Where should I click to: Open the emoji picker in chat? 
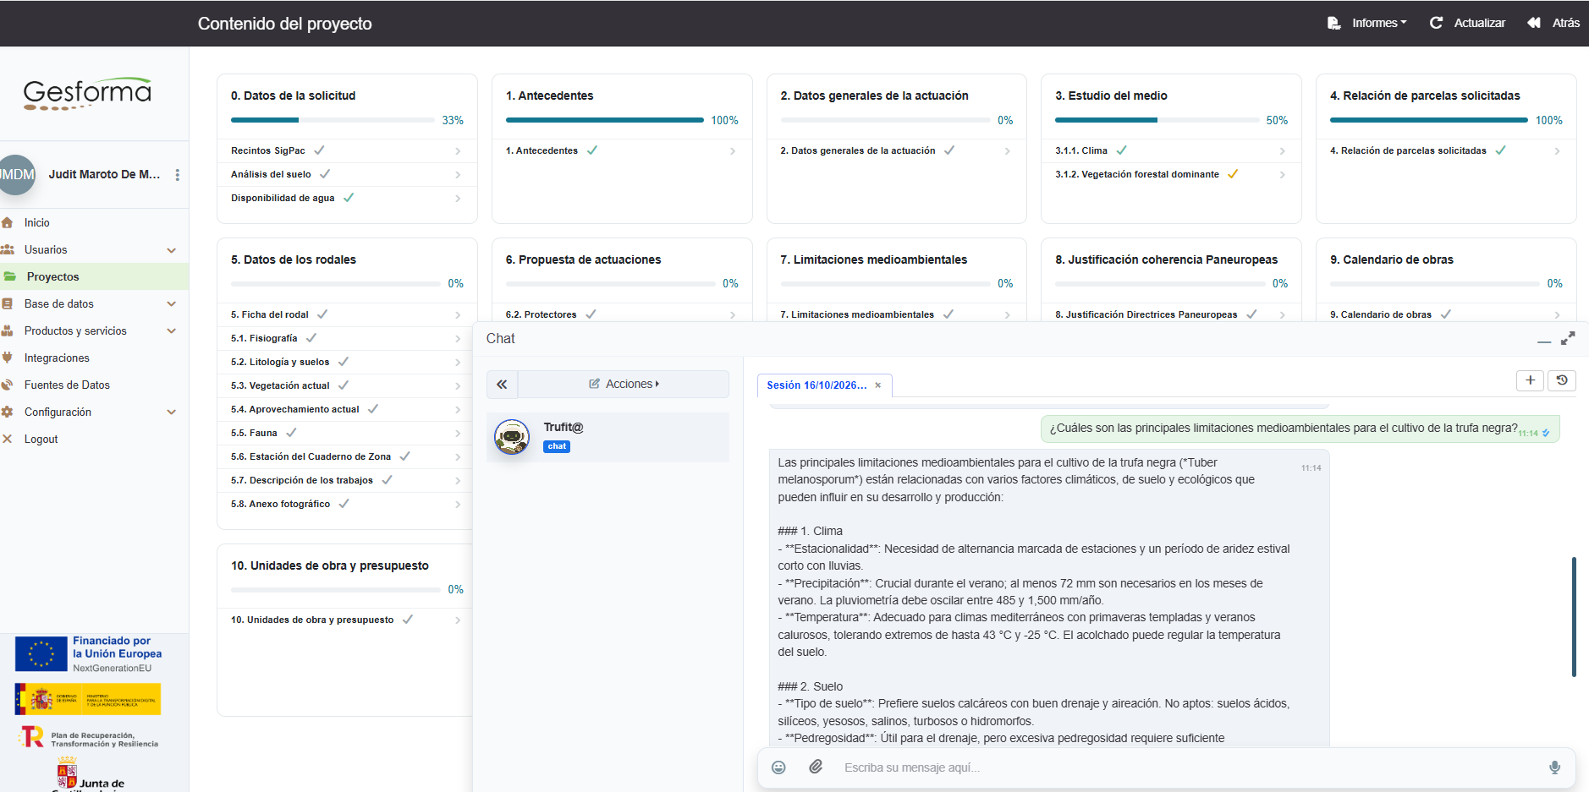pyautogui.click(x=778, y=767)
